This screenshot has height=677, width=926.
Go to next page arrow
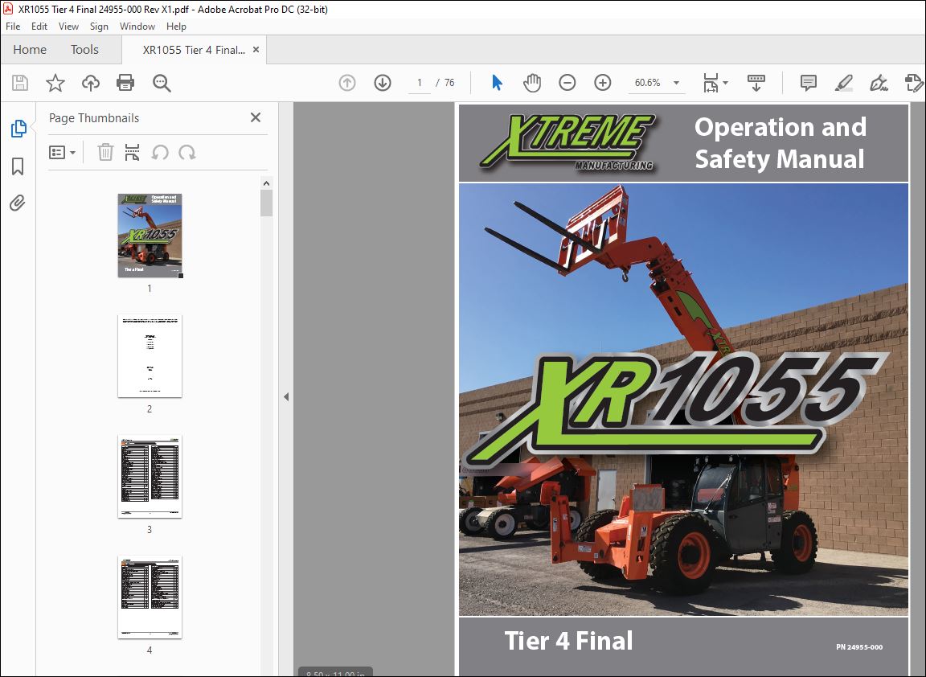click(x=383, y=83)
